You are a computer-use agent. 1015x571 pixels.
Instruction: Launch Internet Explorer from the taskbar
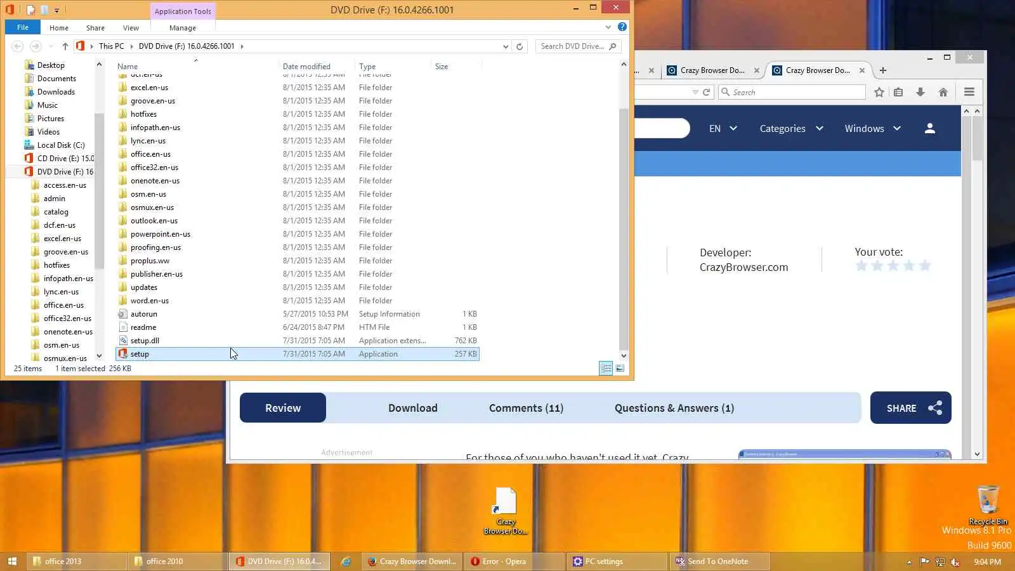[x=346, y=561]
